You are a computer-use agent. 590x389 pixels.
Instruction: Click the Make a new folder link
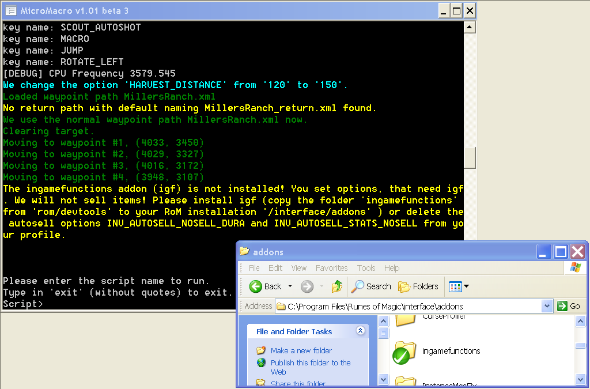(x=301, y=350)
